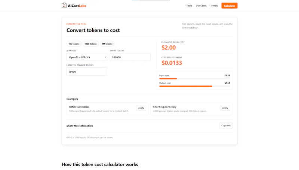Image resolution: width=299 pixels, height=170 pixels.
Task: Click the Share this calculation label
Action: coord(80,126)
